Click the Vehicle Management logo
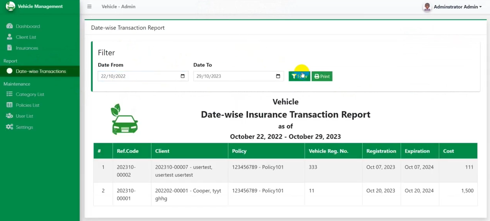This screenshot has height=221, width=490. [10, 7]
